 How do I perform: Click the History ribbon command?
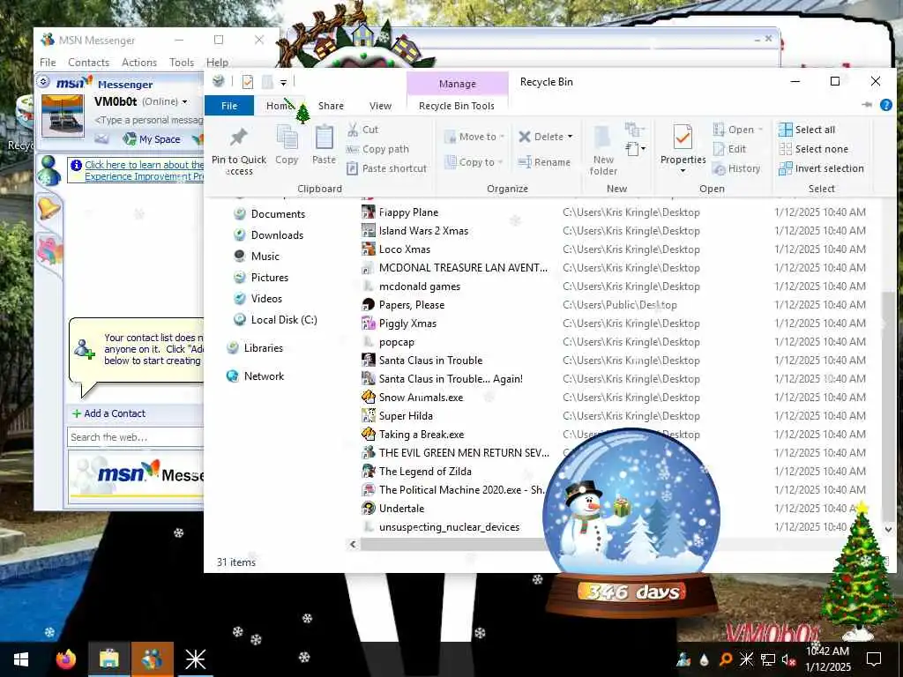pos(736,168)
